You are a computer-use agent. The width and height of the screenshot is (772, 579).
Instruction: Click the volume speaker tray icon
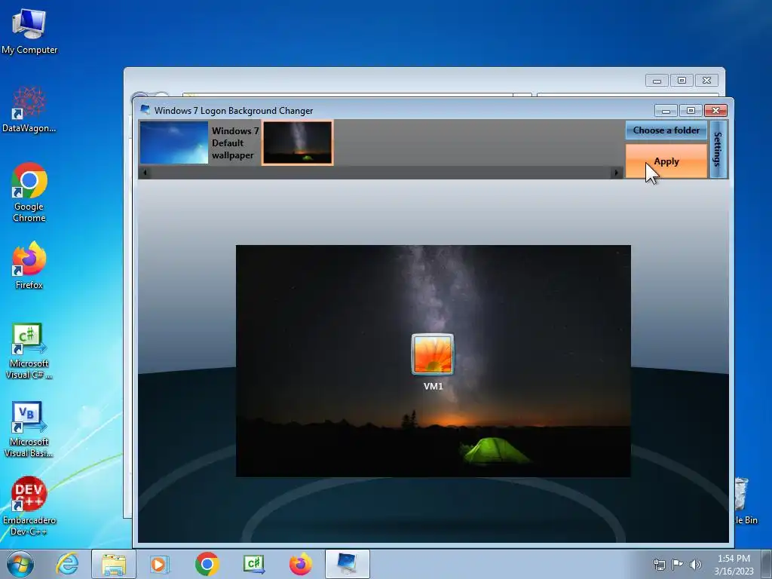695,564
